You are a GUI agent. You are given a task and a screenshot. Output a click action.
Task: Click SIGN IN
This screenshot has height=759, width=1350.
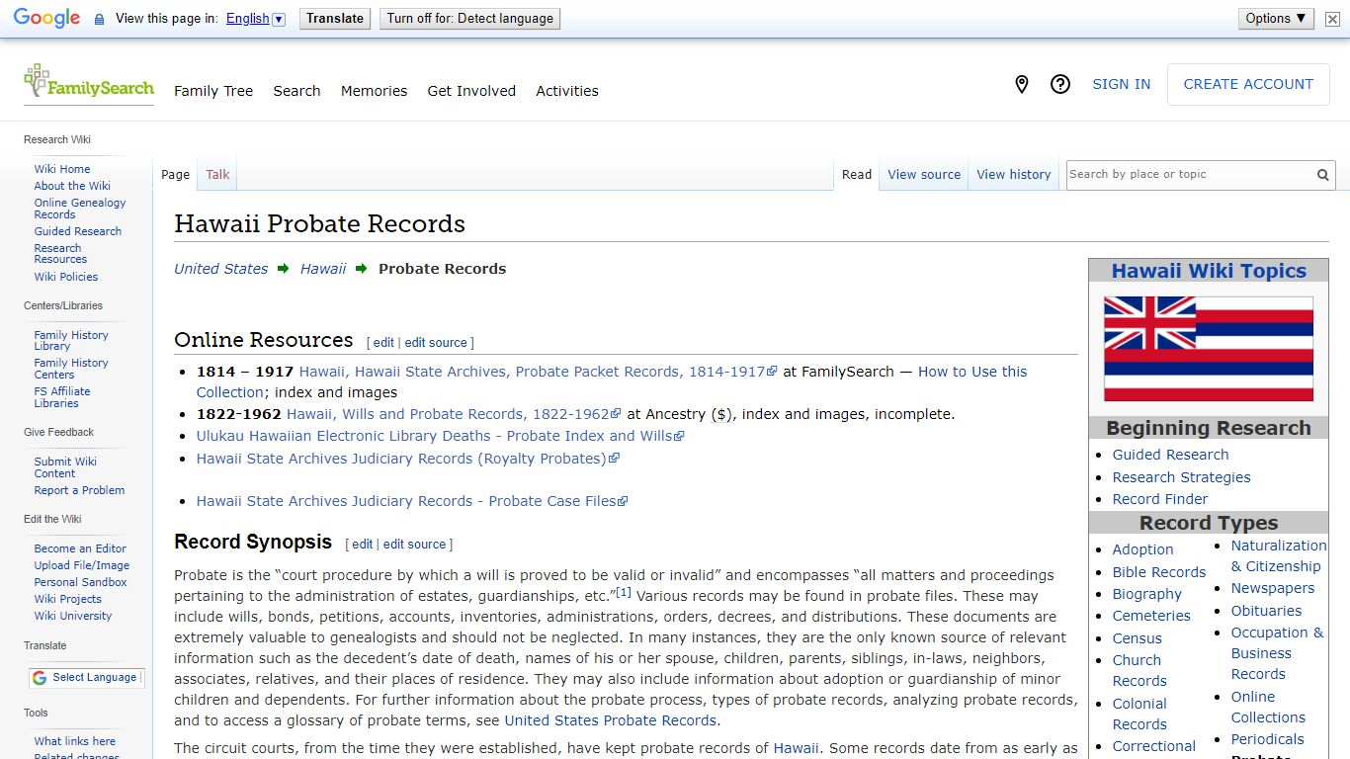point(1121,84)
